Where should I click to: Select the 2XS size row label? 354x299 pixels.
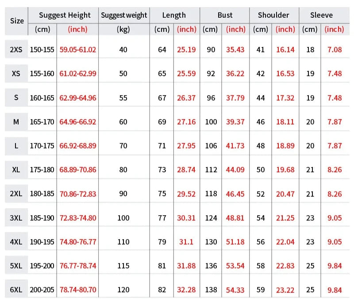pos(16,50)
